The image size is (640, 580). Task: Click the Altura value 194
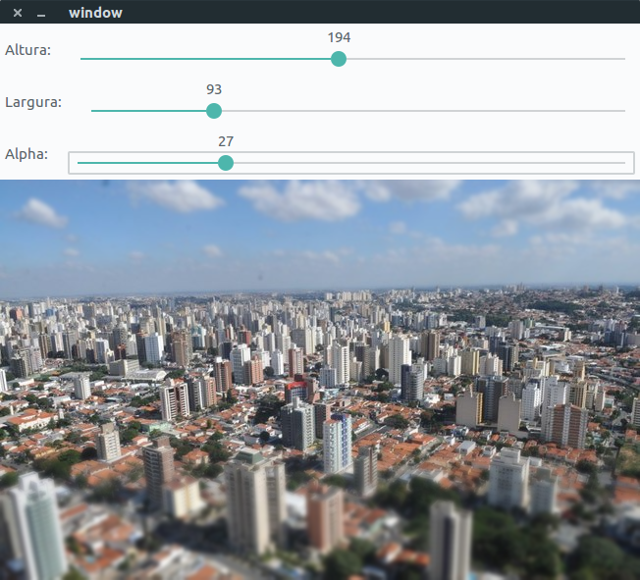[339, 37]
